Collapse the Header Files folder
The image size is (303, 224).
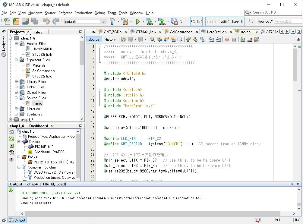point(16,44)
